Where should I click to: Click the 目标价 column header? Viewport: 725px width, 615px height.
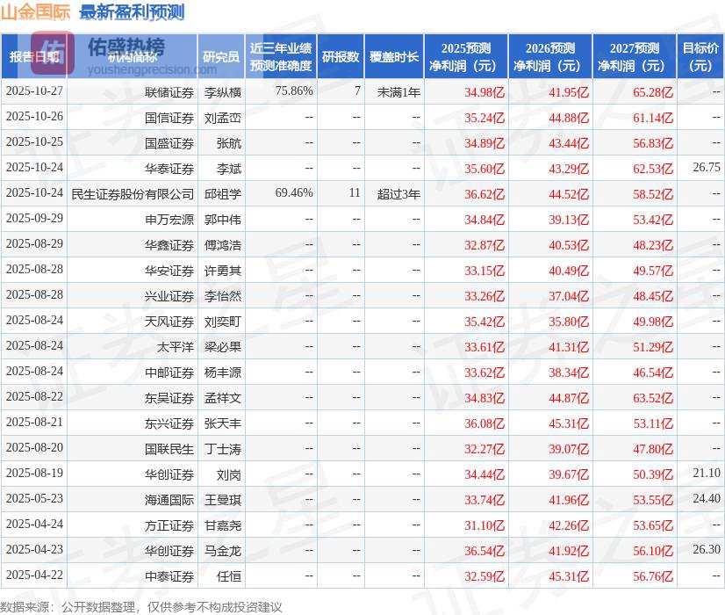[702, 55]
